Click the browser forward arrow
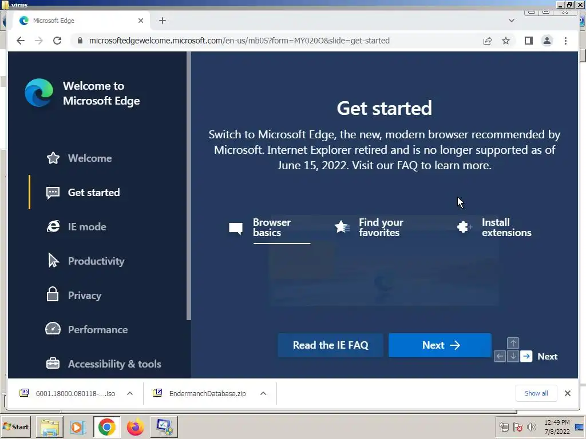The width and height of the screenshot is (586, 439). 39,41
